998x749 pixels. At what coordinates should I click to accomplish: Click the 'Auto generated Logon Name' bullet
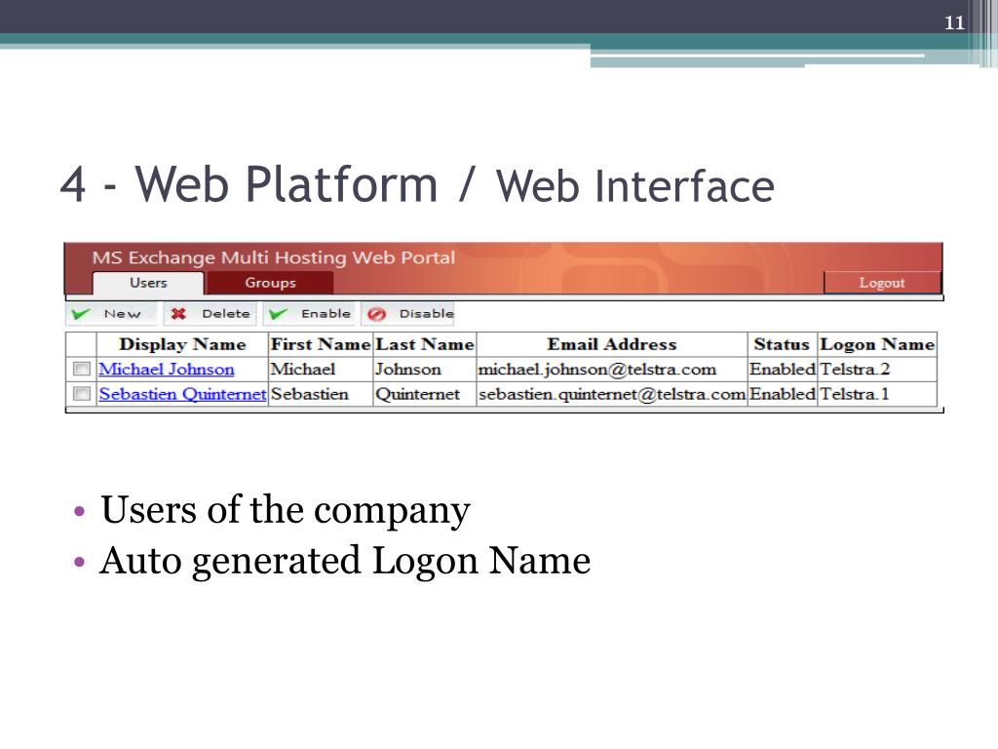click(x=345, y=561)
